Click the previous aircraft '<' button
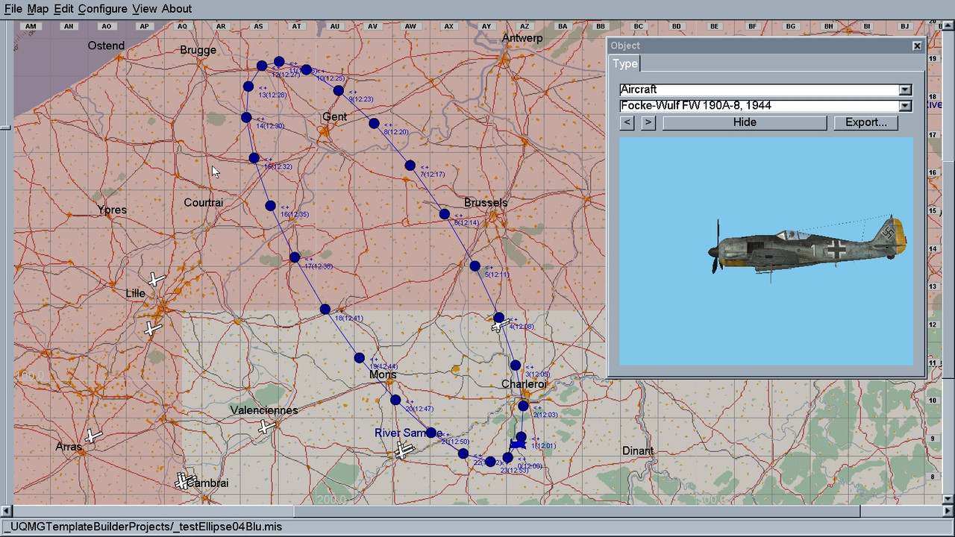The width and height of the screenshot is (955, 537). pos(627,122)
